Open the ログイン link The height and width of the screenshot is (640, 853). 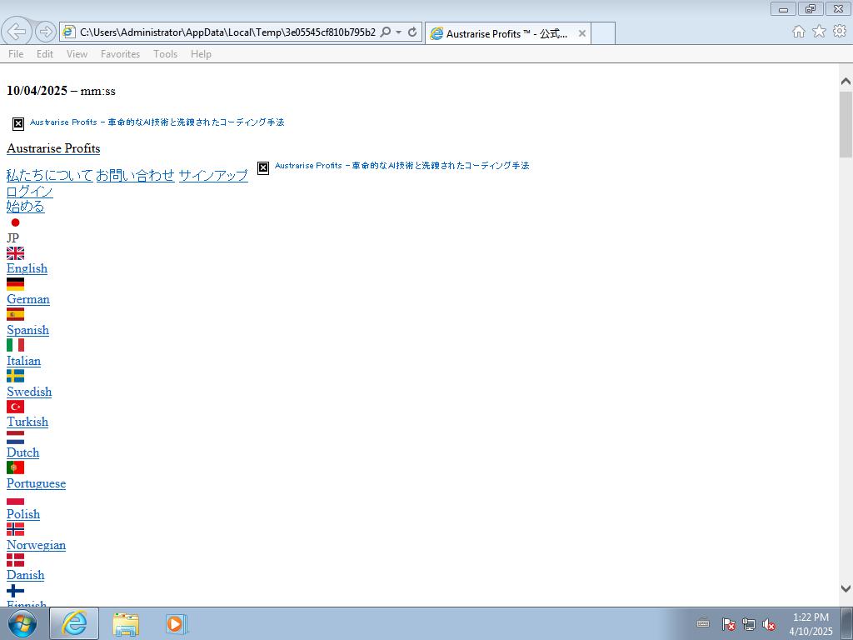pos(30,191)
